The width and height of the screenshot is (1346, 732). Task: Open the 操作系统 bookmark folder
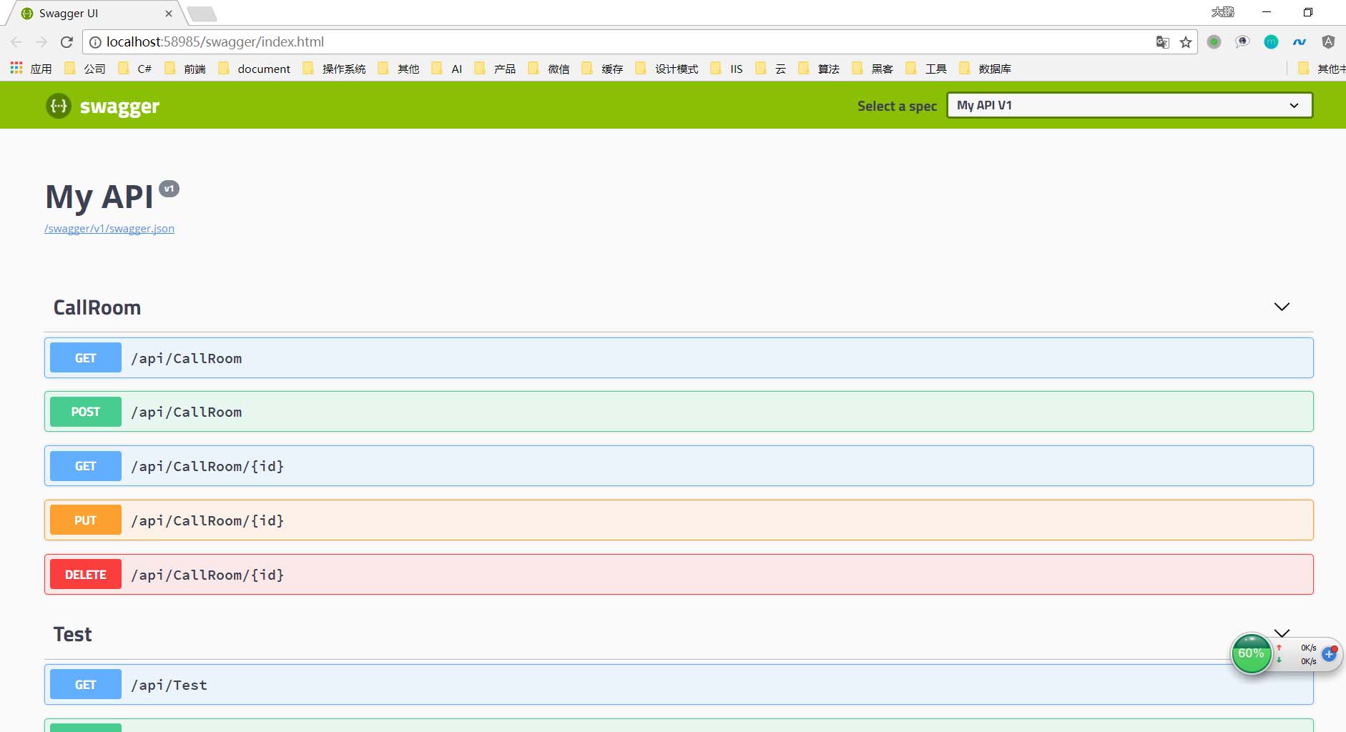pos(335,69)
